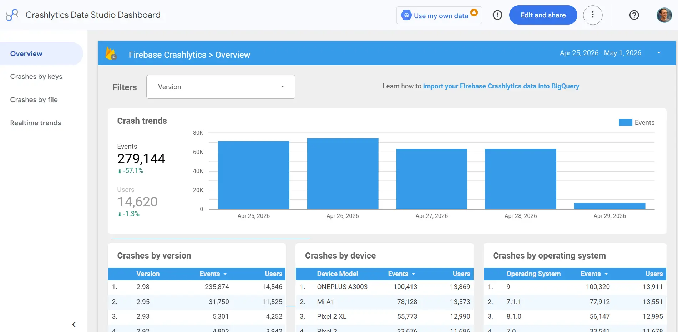Image resolution: width=678 pixels, height=332 pixels.
Task: Select operating system 9 row
Action: tap(575, 287)
